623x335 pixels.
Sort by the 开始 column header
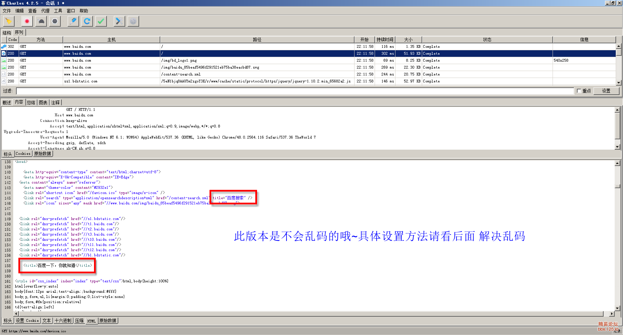(x=365, y=39)
